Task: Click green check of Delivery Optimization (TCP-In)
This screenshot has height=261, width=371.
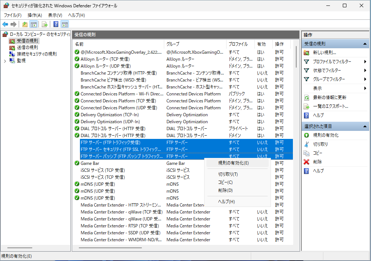Action: click(77, 114)
